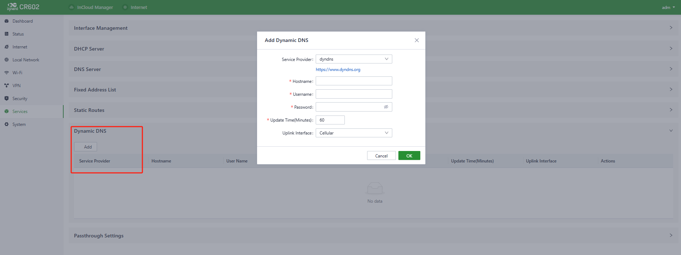Expand the Static Routes section

671,110
